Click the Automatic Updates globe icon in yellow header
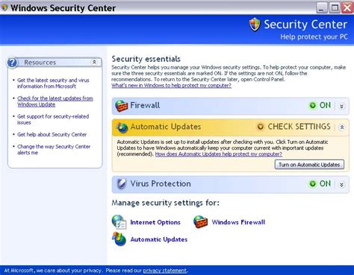The width and height of the screenshot is (354, 275). click(x=122, y=127)
